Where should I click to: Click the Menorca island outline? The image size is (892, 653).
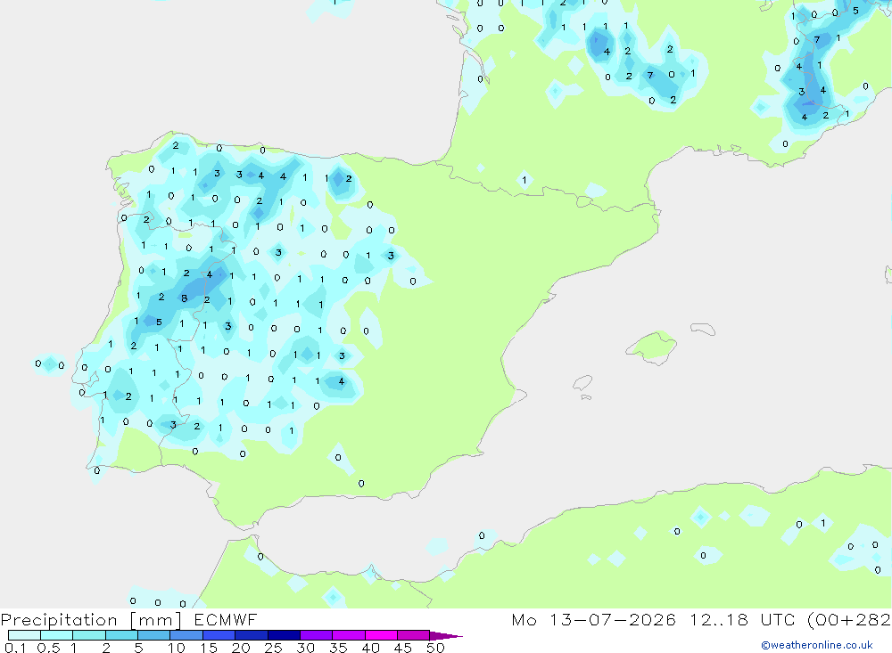(703, 329)
